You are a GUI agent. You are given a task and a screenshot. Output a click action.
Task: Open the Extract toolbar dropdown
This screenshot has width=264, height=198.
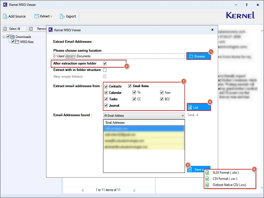(44, 16)
